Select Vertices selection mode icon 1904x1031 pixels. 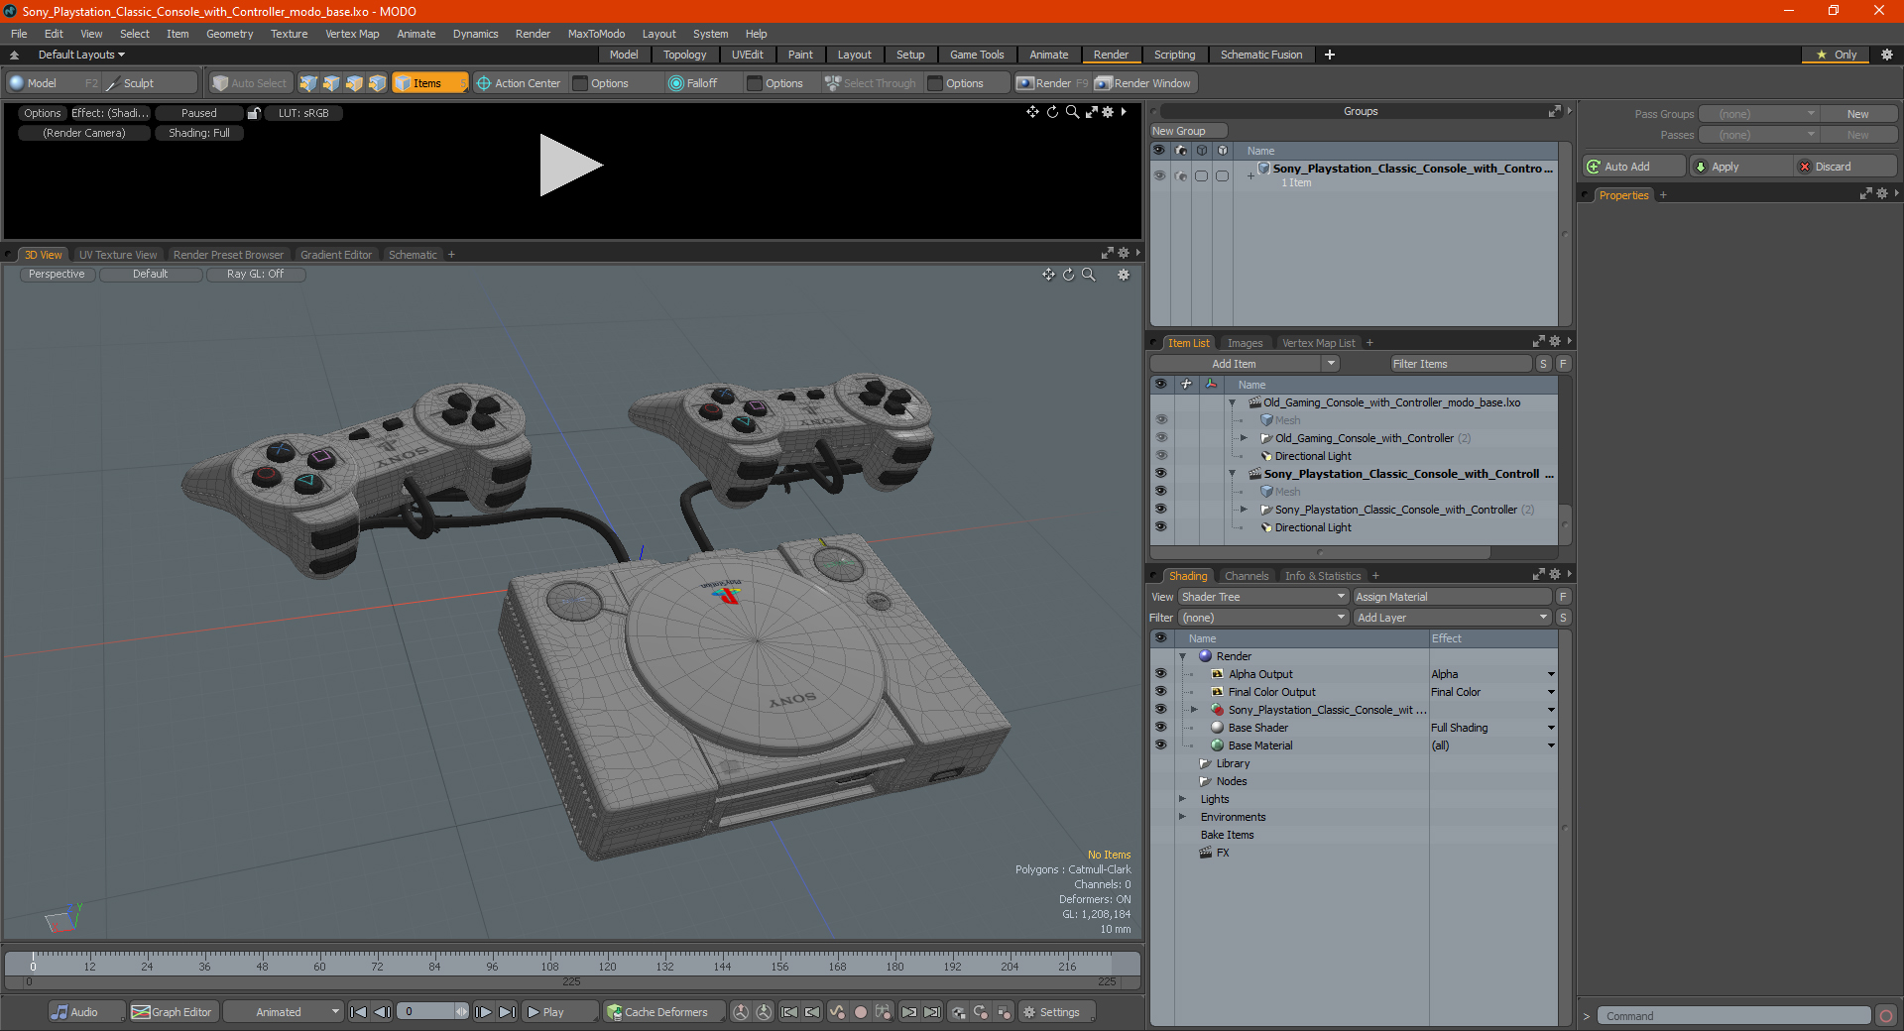point(308,83)
